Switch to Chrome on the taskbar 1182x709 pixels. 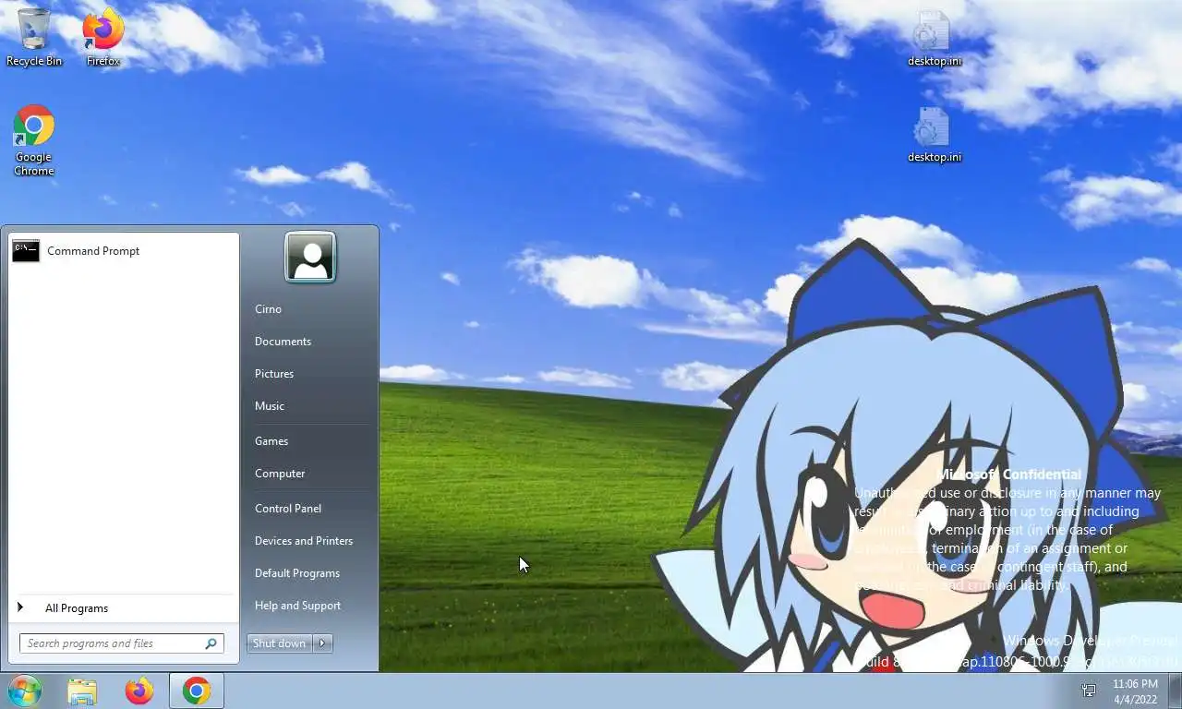coord(196,691)
